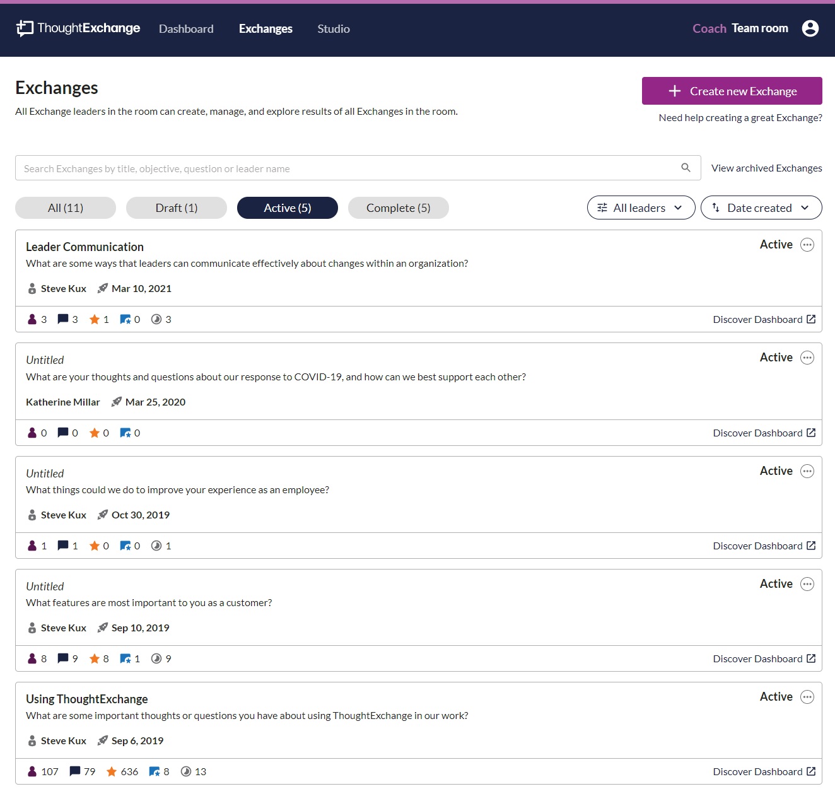Click star icon showing 636
This screenshot has height=801, width=835.
tap(112, 771)
